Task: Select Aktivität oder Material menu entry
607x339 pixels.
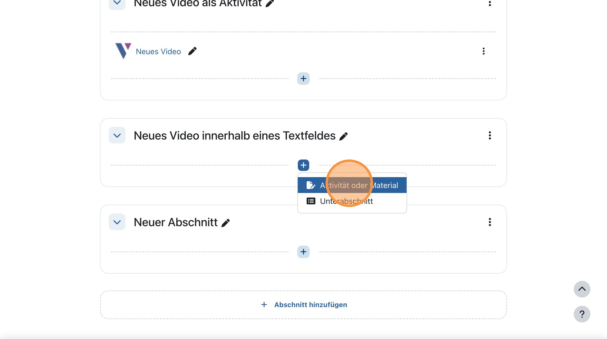Action: coord(359,185)
